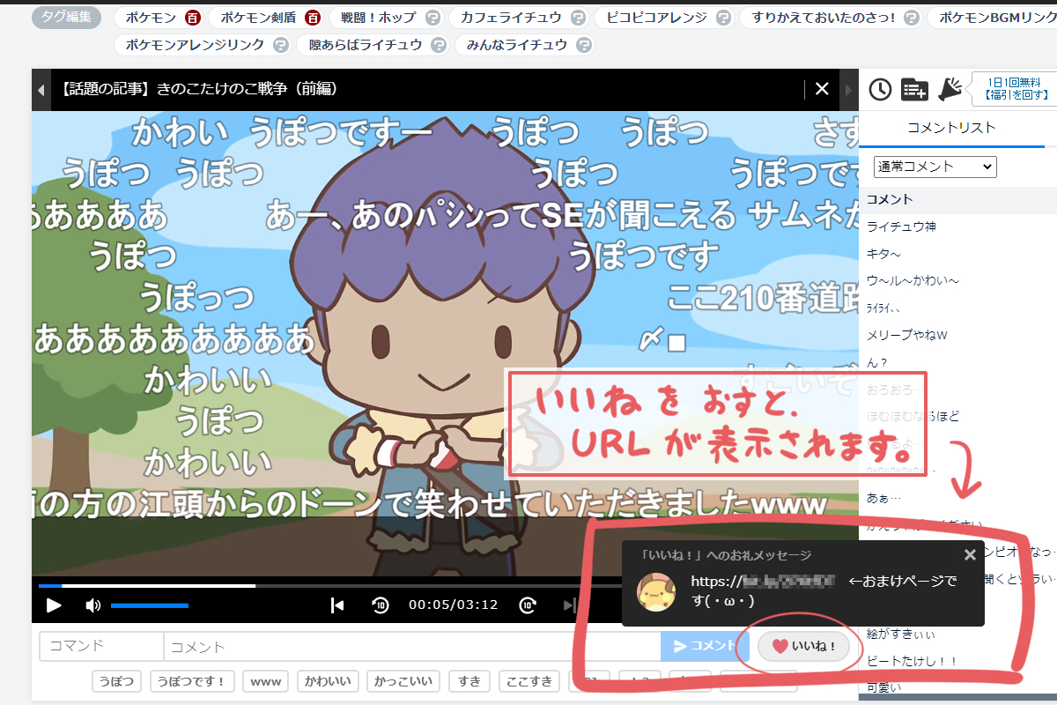Open the 隙あらばライチュウ tag

tap(366, 45)
